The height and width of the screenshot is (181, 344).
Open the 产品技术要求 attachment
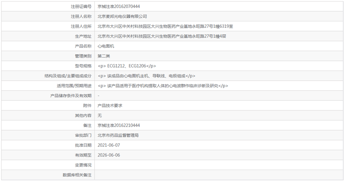110,106
